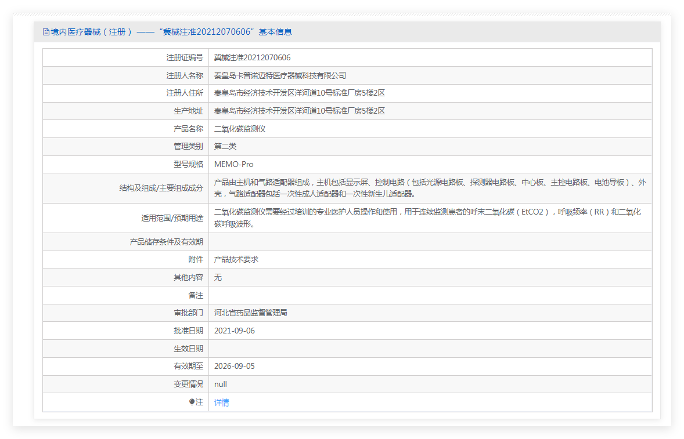Click the 注册人住所 address value

tap(299, 93)
